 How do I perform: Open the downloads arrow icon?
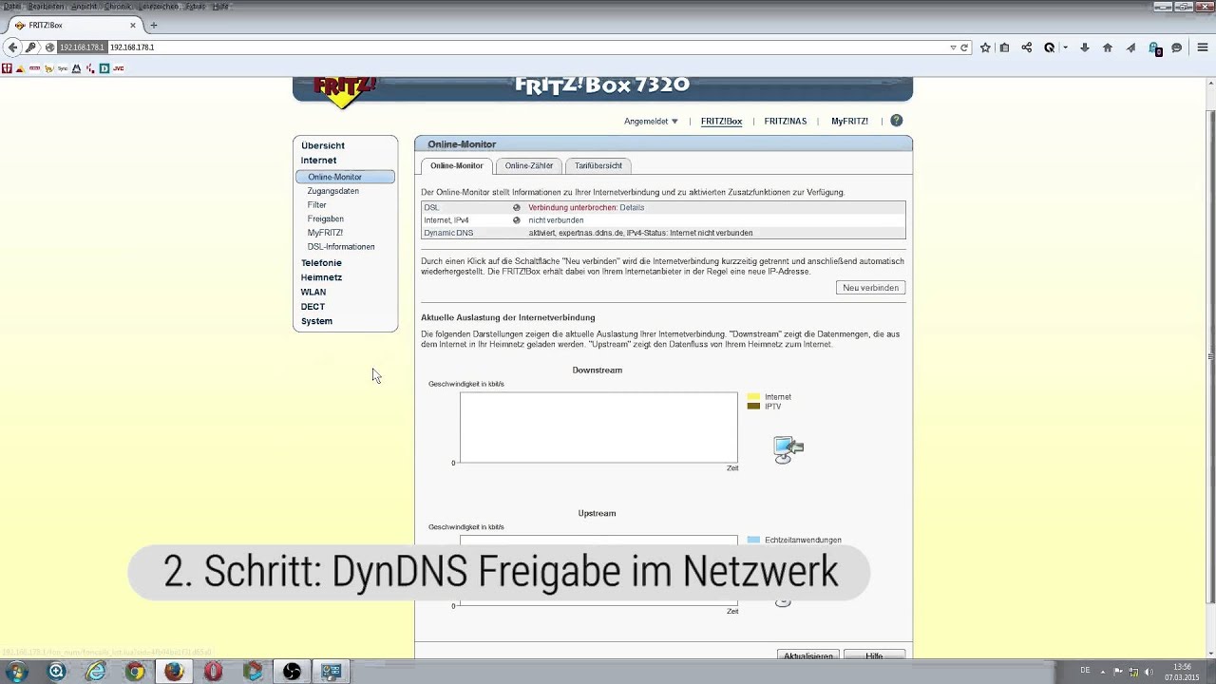(x=1085, y=47)
